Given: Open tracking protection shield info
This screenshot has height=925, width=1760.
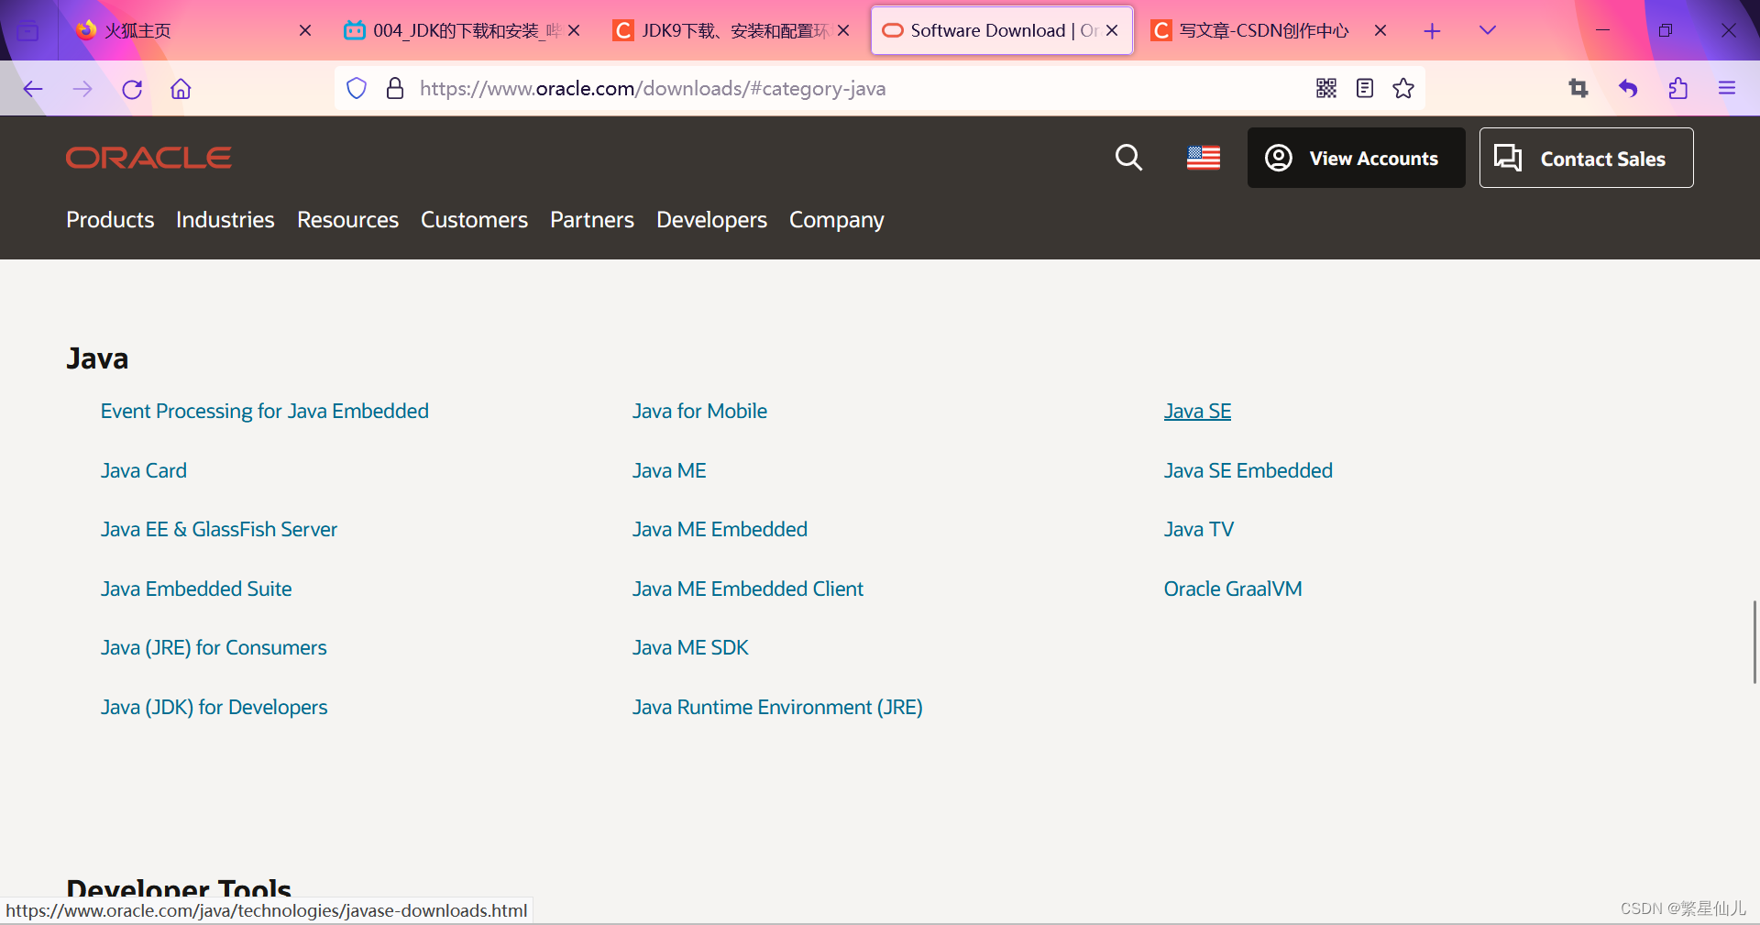Looking at the screenshot, I should pyautogui.click(x=357, y=88).
